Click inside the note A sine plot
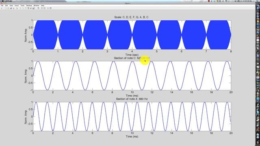This screenshot has width=260, height=146. (x=132, y=116)
